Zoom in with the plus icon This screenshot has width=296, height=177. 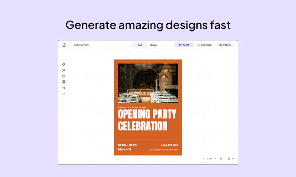(x=215, y=159)
